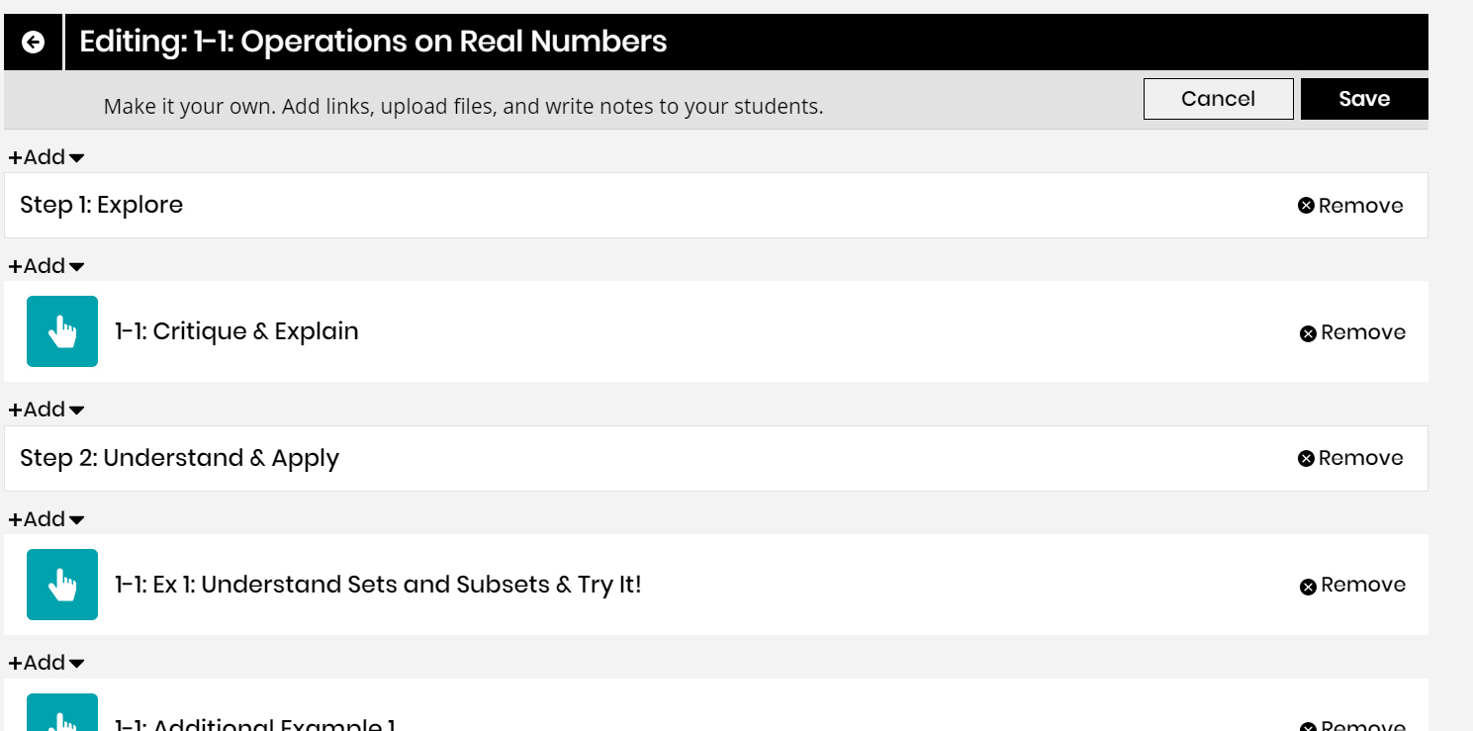Open the +Add dropdown above Critique & Explain

pyautogui.click(x=46, y=266)
